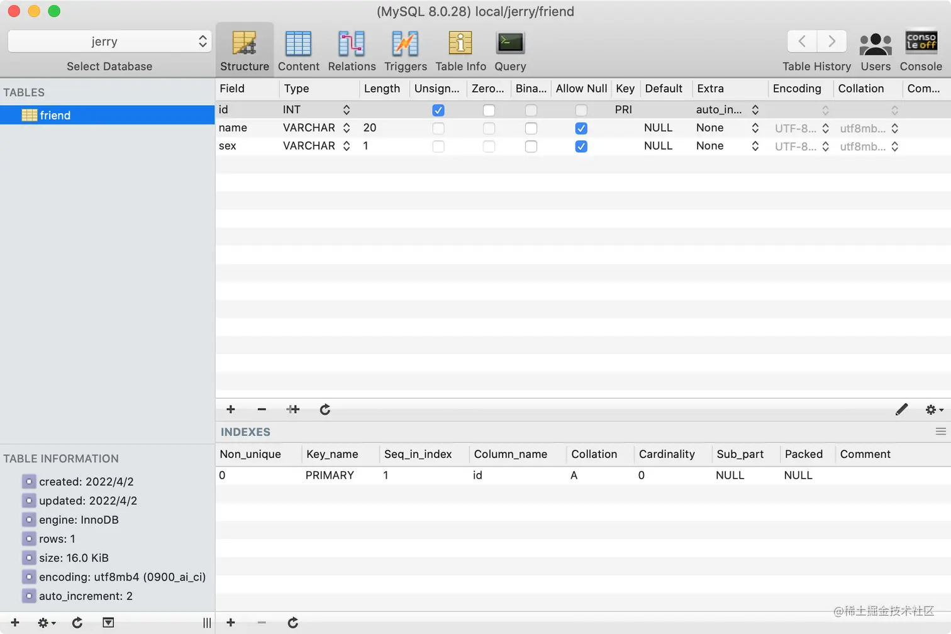Toggle Binary for the name field
This screenshot has width=951, height=634.
[531, 128]
